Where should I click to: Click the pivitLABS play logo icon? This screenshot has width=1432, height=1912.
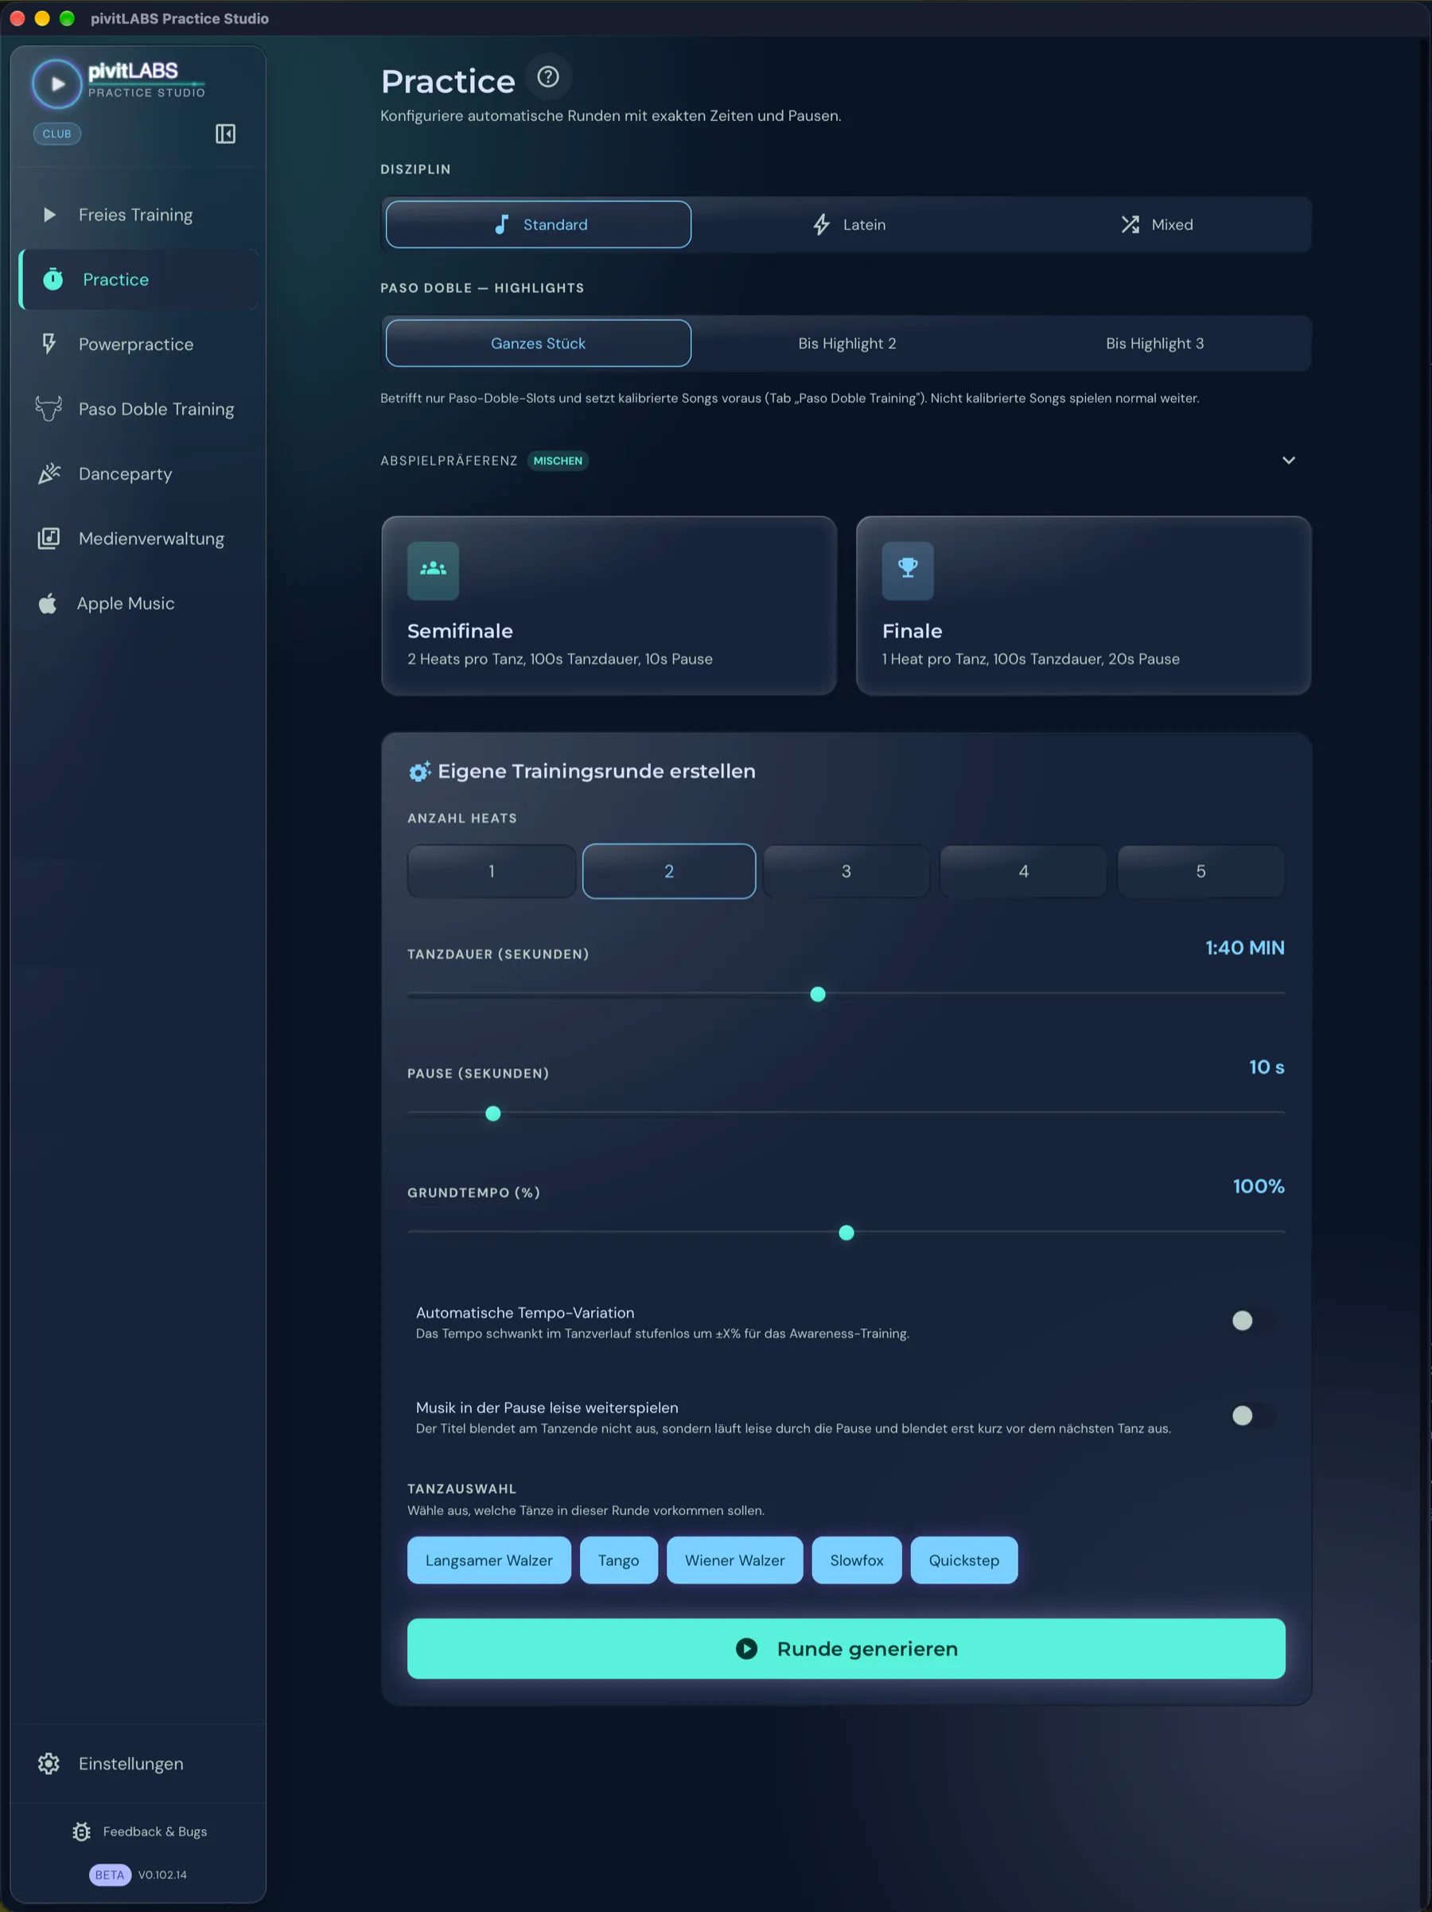click(x=57, y=84)
